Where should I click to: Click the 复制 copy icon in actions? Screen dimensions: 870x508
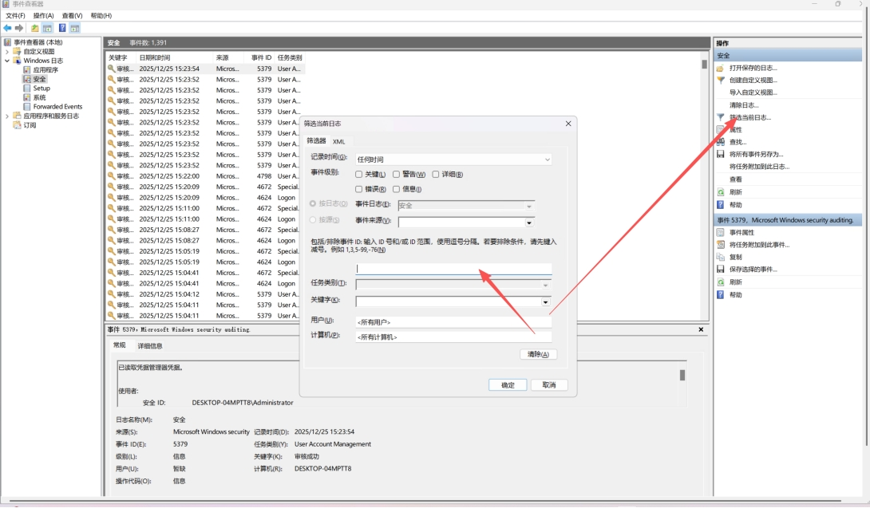(720, 258)
